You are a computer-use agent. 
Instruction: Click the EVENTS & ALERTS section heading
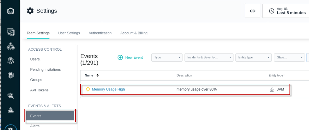point(44,106)
